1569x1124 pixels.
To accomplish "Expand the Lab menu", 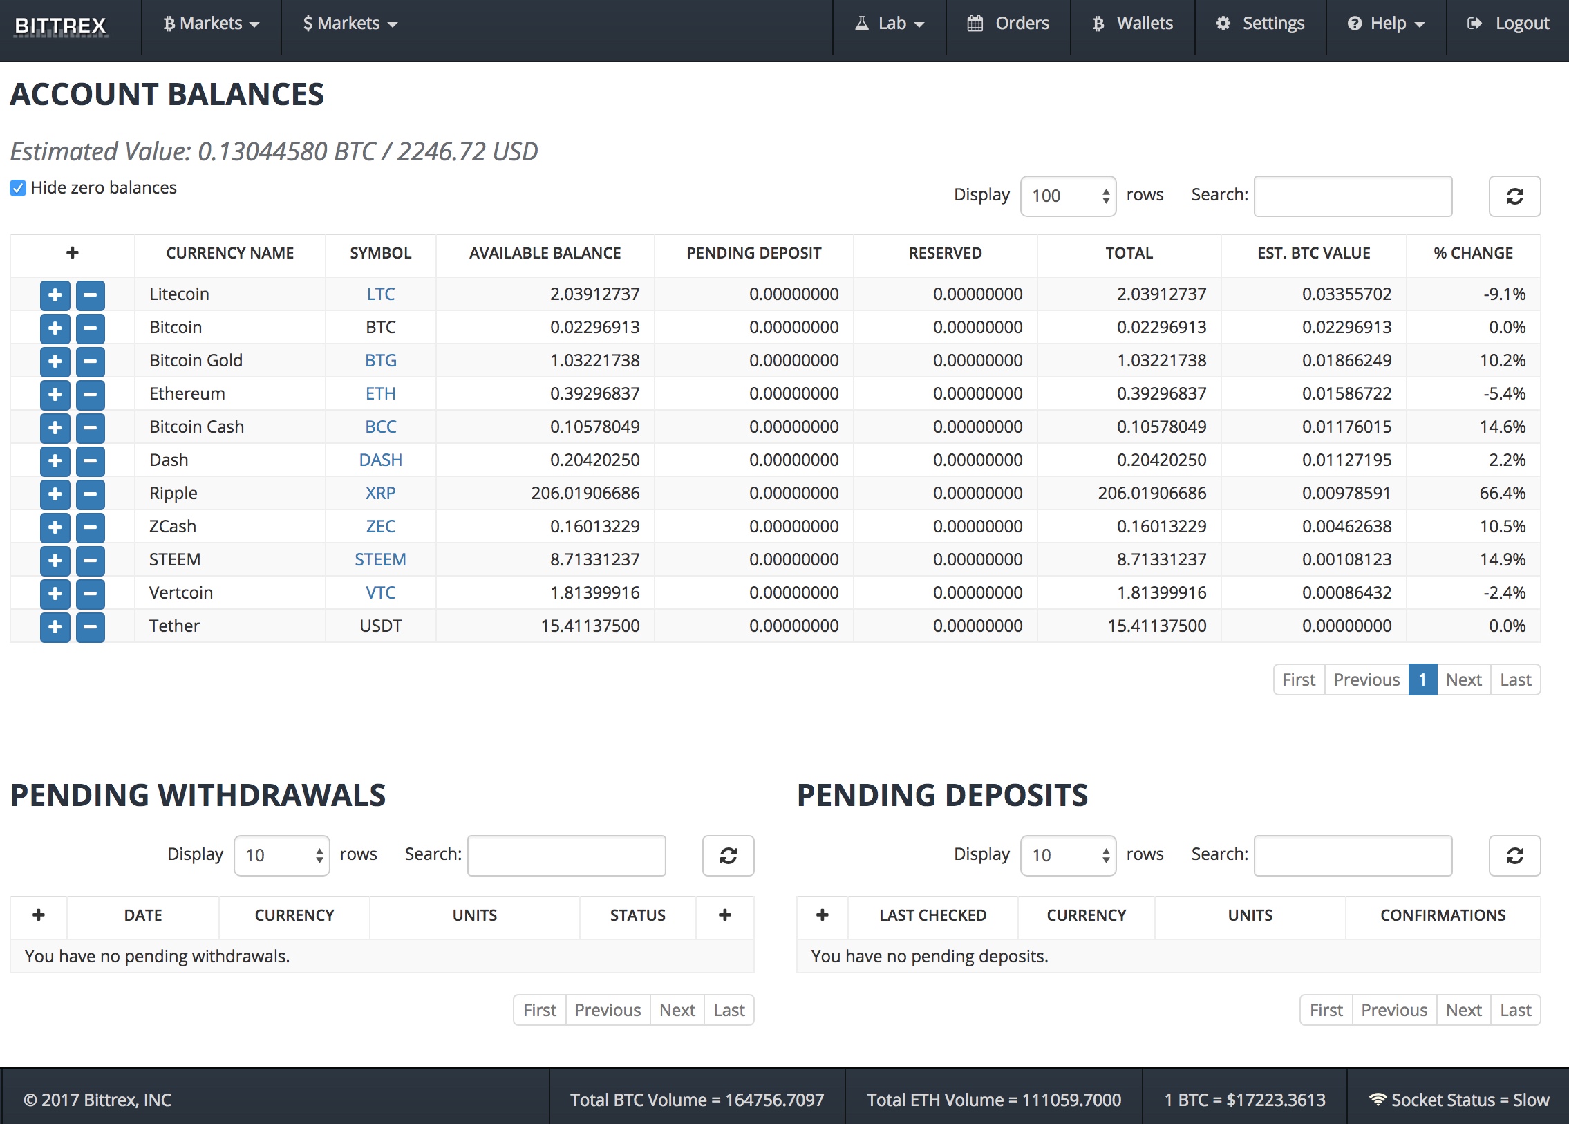I will (890, 24).
